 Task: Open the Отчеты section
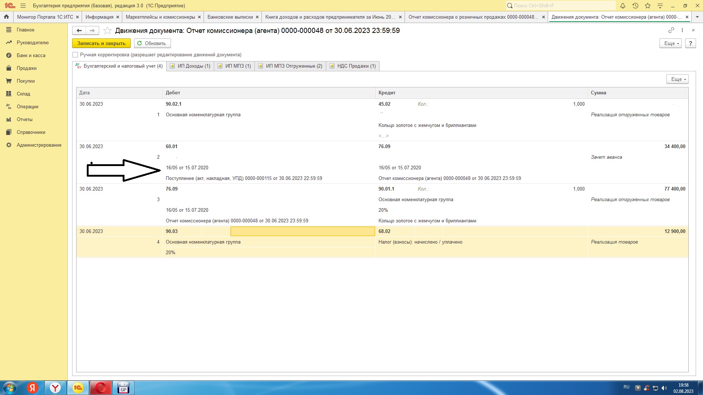[25, 120]
